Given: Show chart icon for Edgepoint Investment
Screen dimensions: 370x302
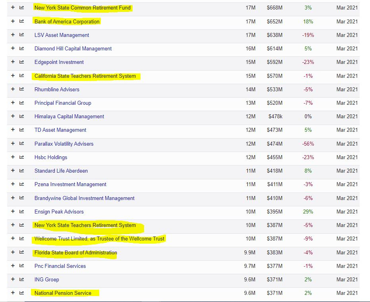Looking at the screenshot, I should (x=21, y=62).
